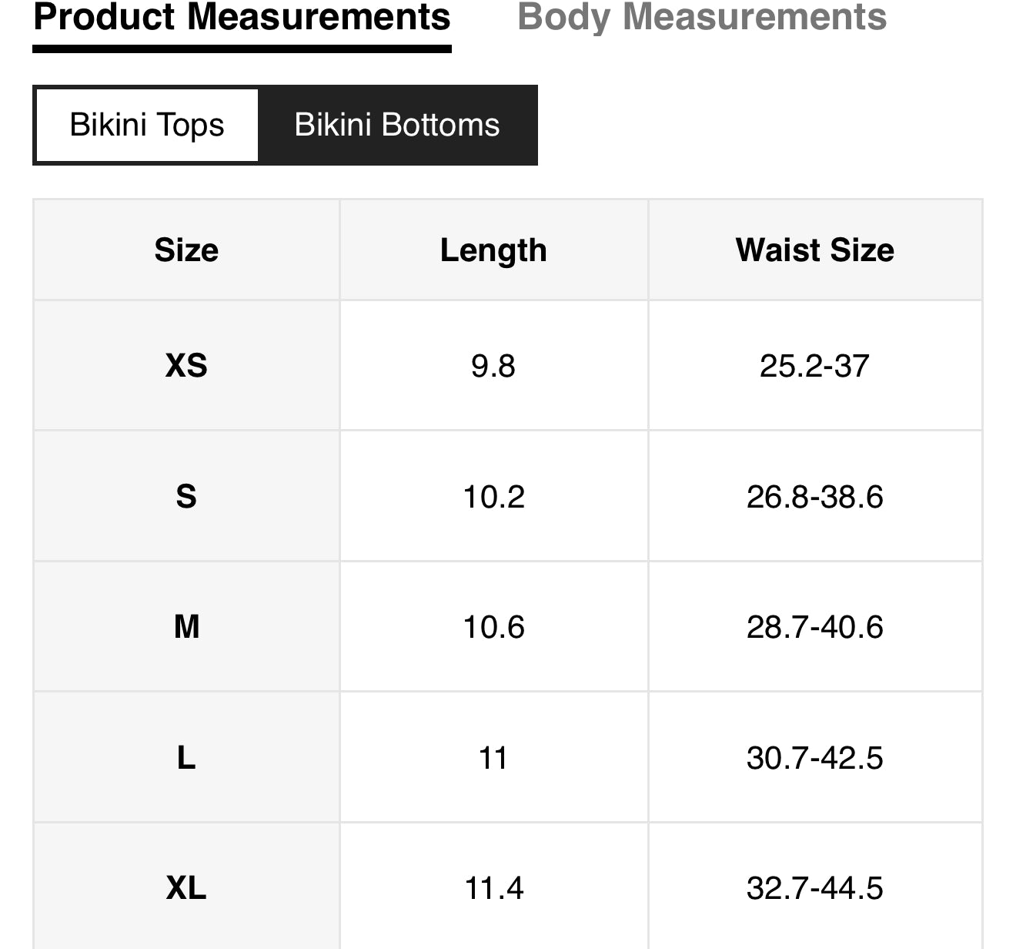Open the Body Measurements tab
The height and width of the screenshot is (949, 1016).
(x=701, y=17)
